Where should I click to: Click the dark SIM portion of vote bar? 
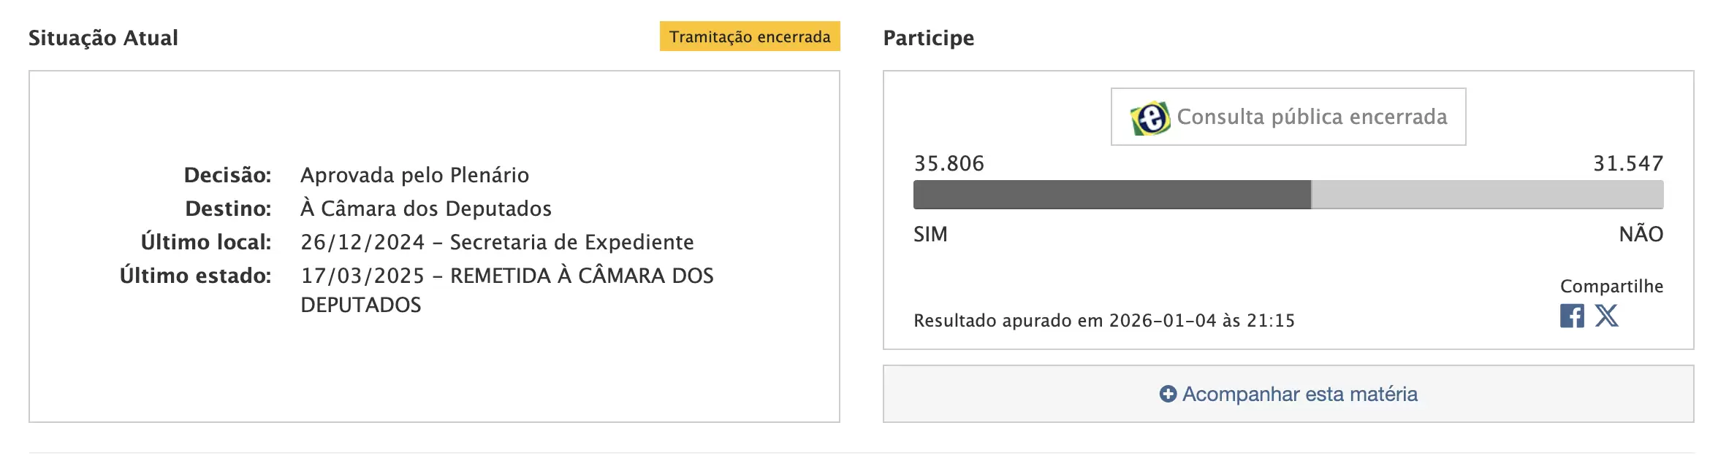(x=1111, y=195)
